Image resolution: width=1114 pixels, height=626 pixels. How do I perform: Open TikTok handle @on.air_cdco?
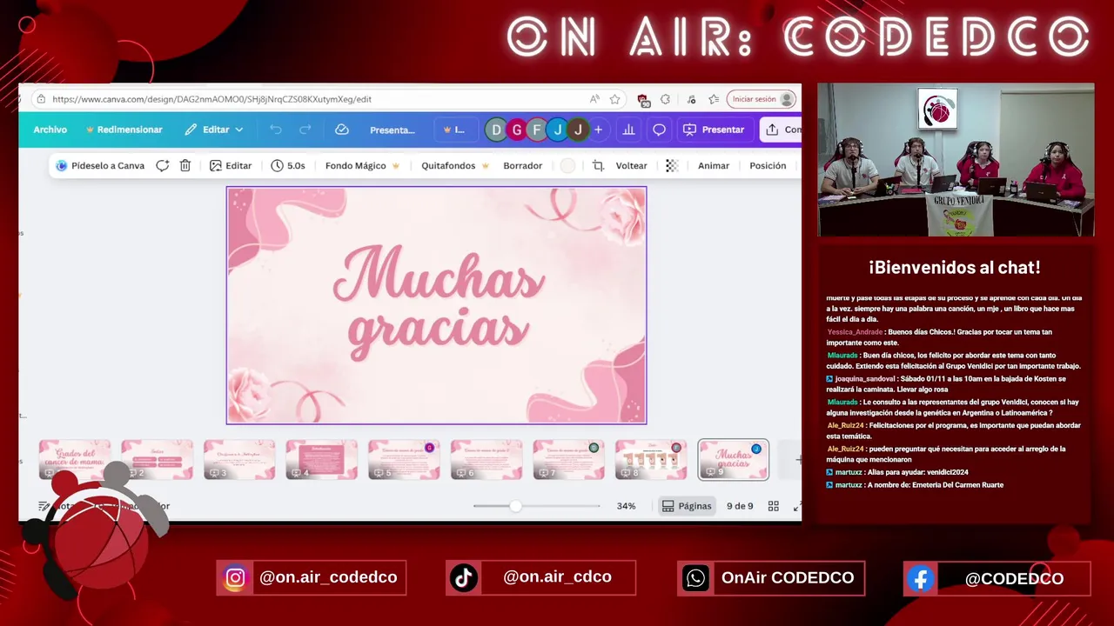click(x=540, y=577)
